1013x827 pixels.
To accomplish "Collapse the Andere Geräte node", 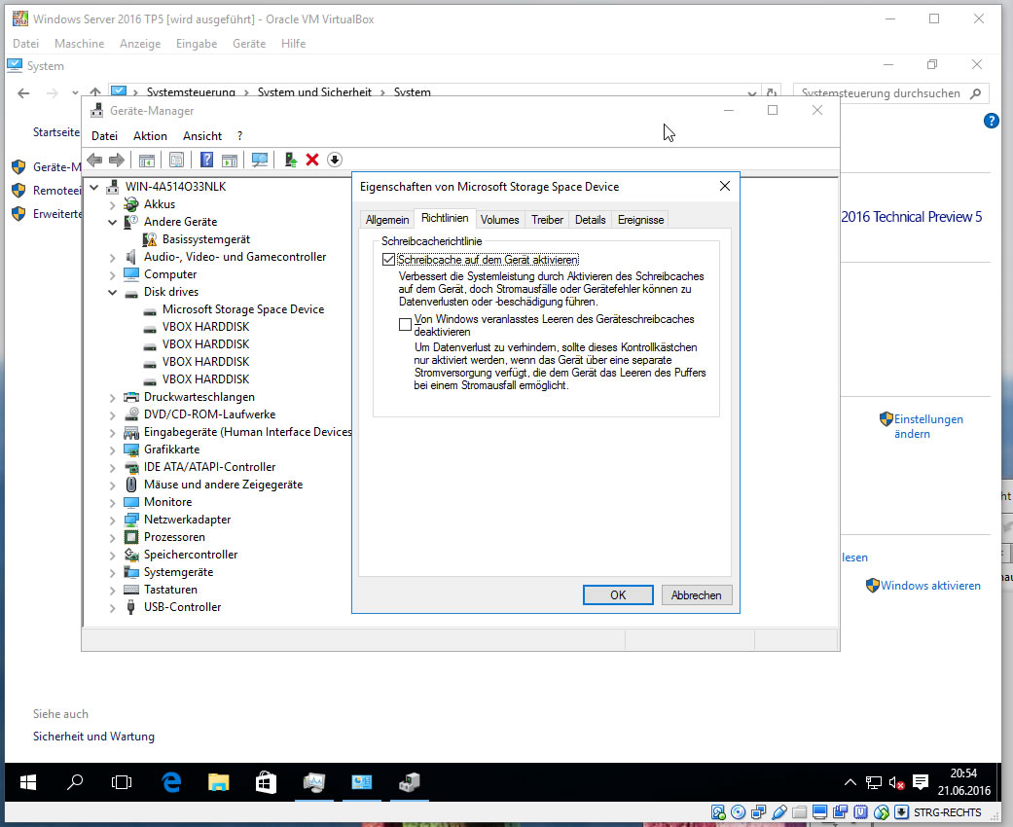I will (113, 222).
